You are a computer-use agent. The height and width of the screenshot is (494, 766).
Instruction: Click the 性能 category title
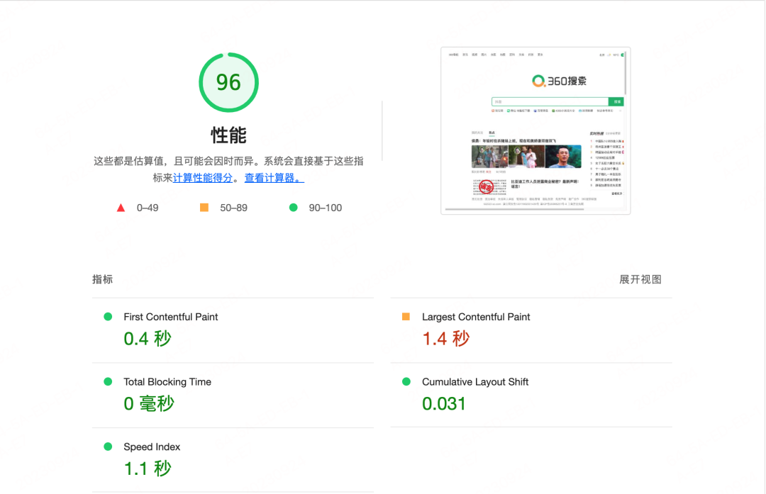[x=228, y=135]
